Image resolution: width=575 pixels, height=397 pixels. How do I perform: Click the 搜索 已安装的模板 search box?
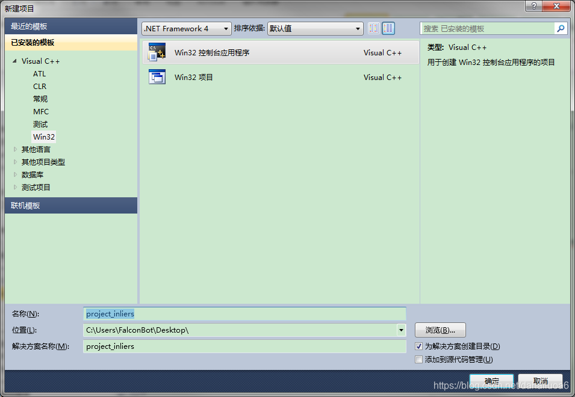[x=487, y=28]
